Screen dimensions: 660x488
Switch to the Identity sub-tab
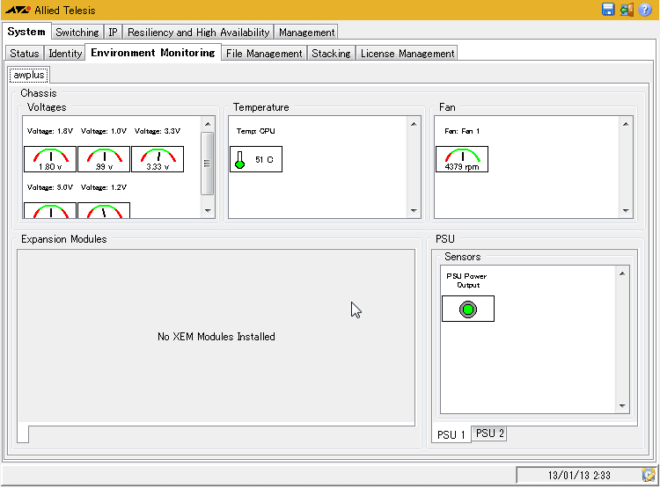[x=65, y=54]
